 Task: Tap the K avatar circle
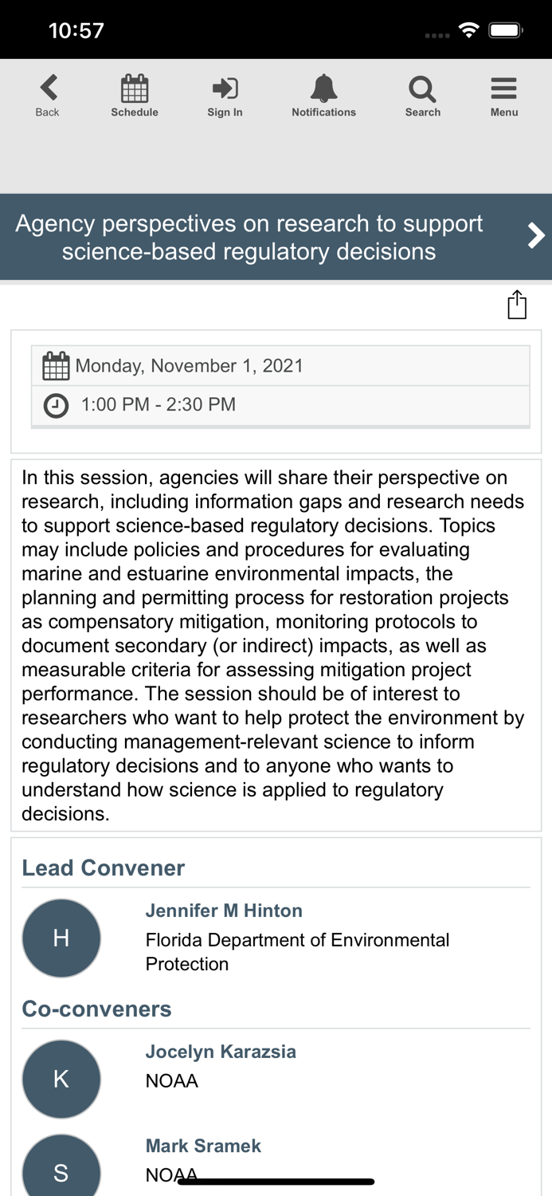pyautogui.click(x=61, y=1079)
